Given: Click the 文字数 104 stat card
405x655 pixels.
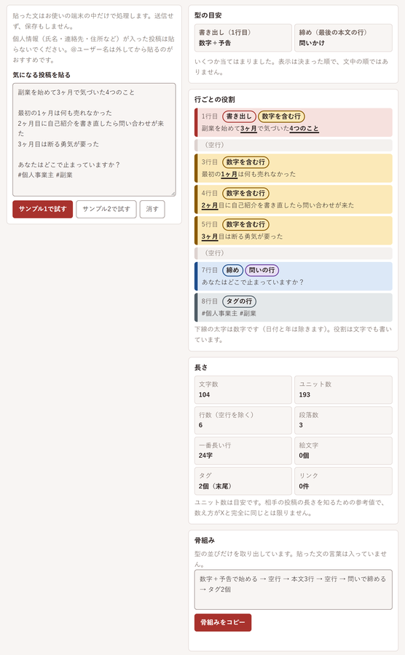Looking at the screenshot, I should coord(243,390).
